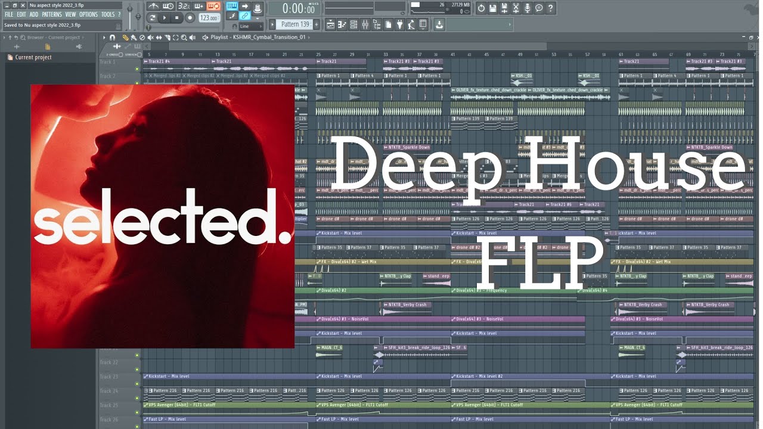763x429 pixels.
Task: Click the plus button beside Pattern 139
Action: point(317,24)
